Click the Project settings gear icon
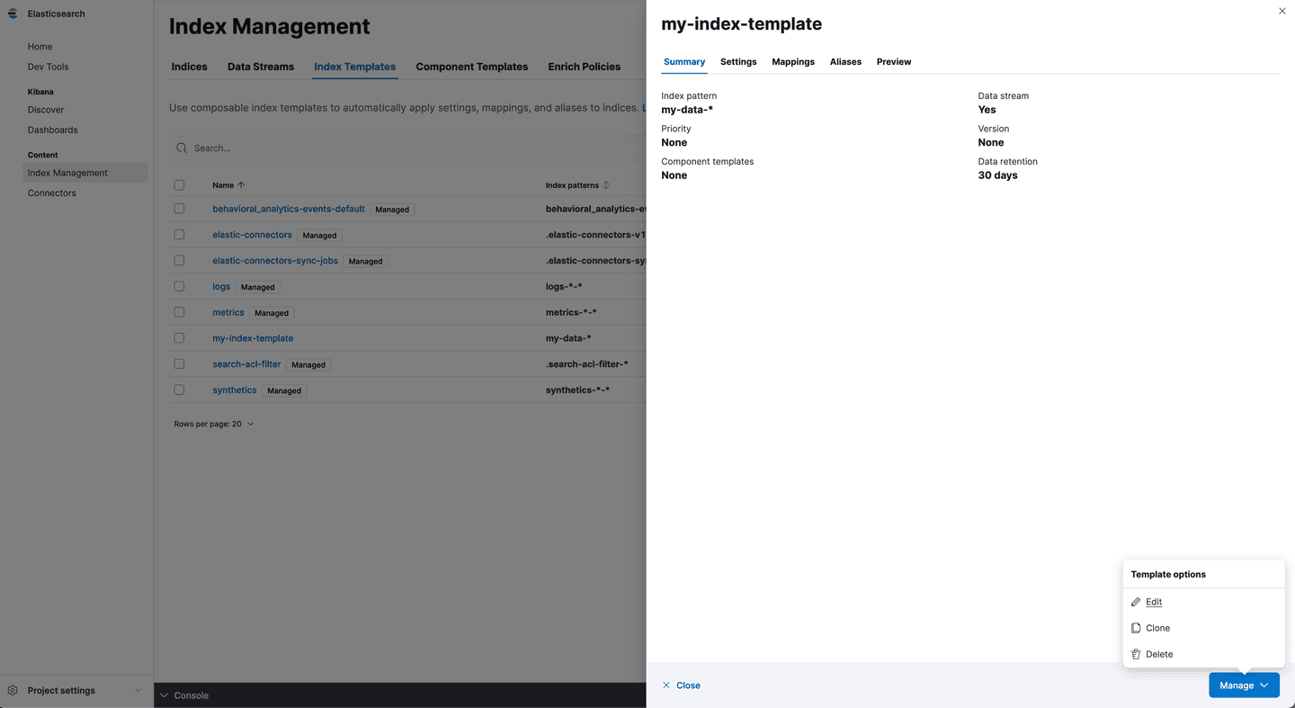Screen dimensions: 1295x708 (13, 691)
